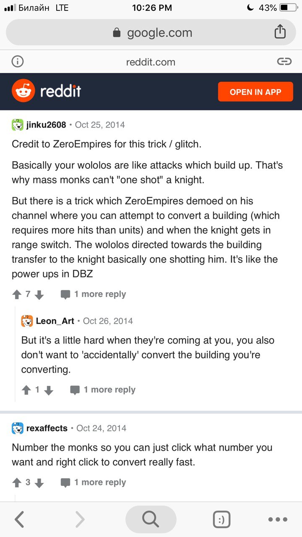Tap the share icon in the address bar
Viewport: 302px width, 537px height.
(x=280, y=32)
